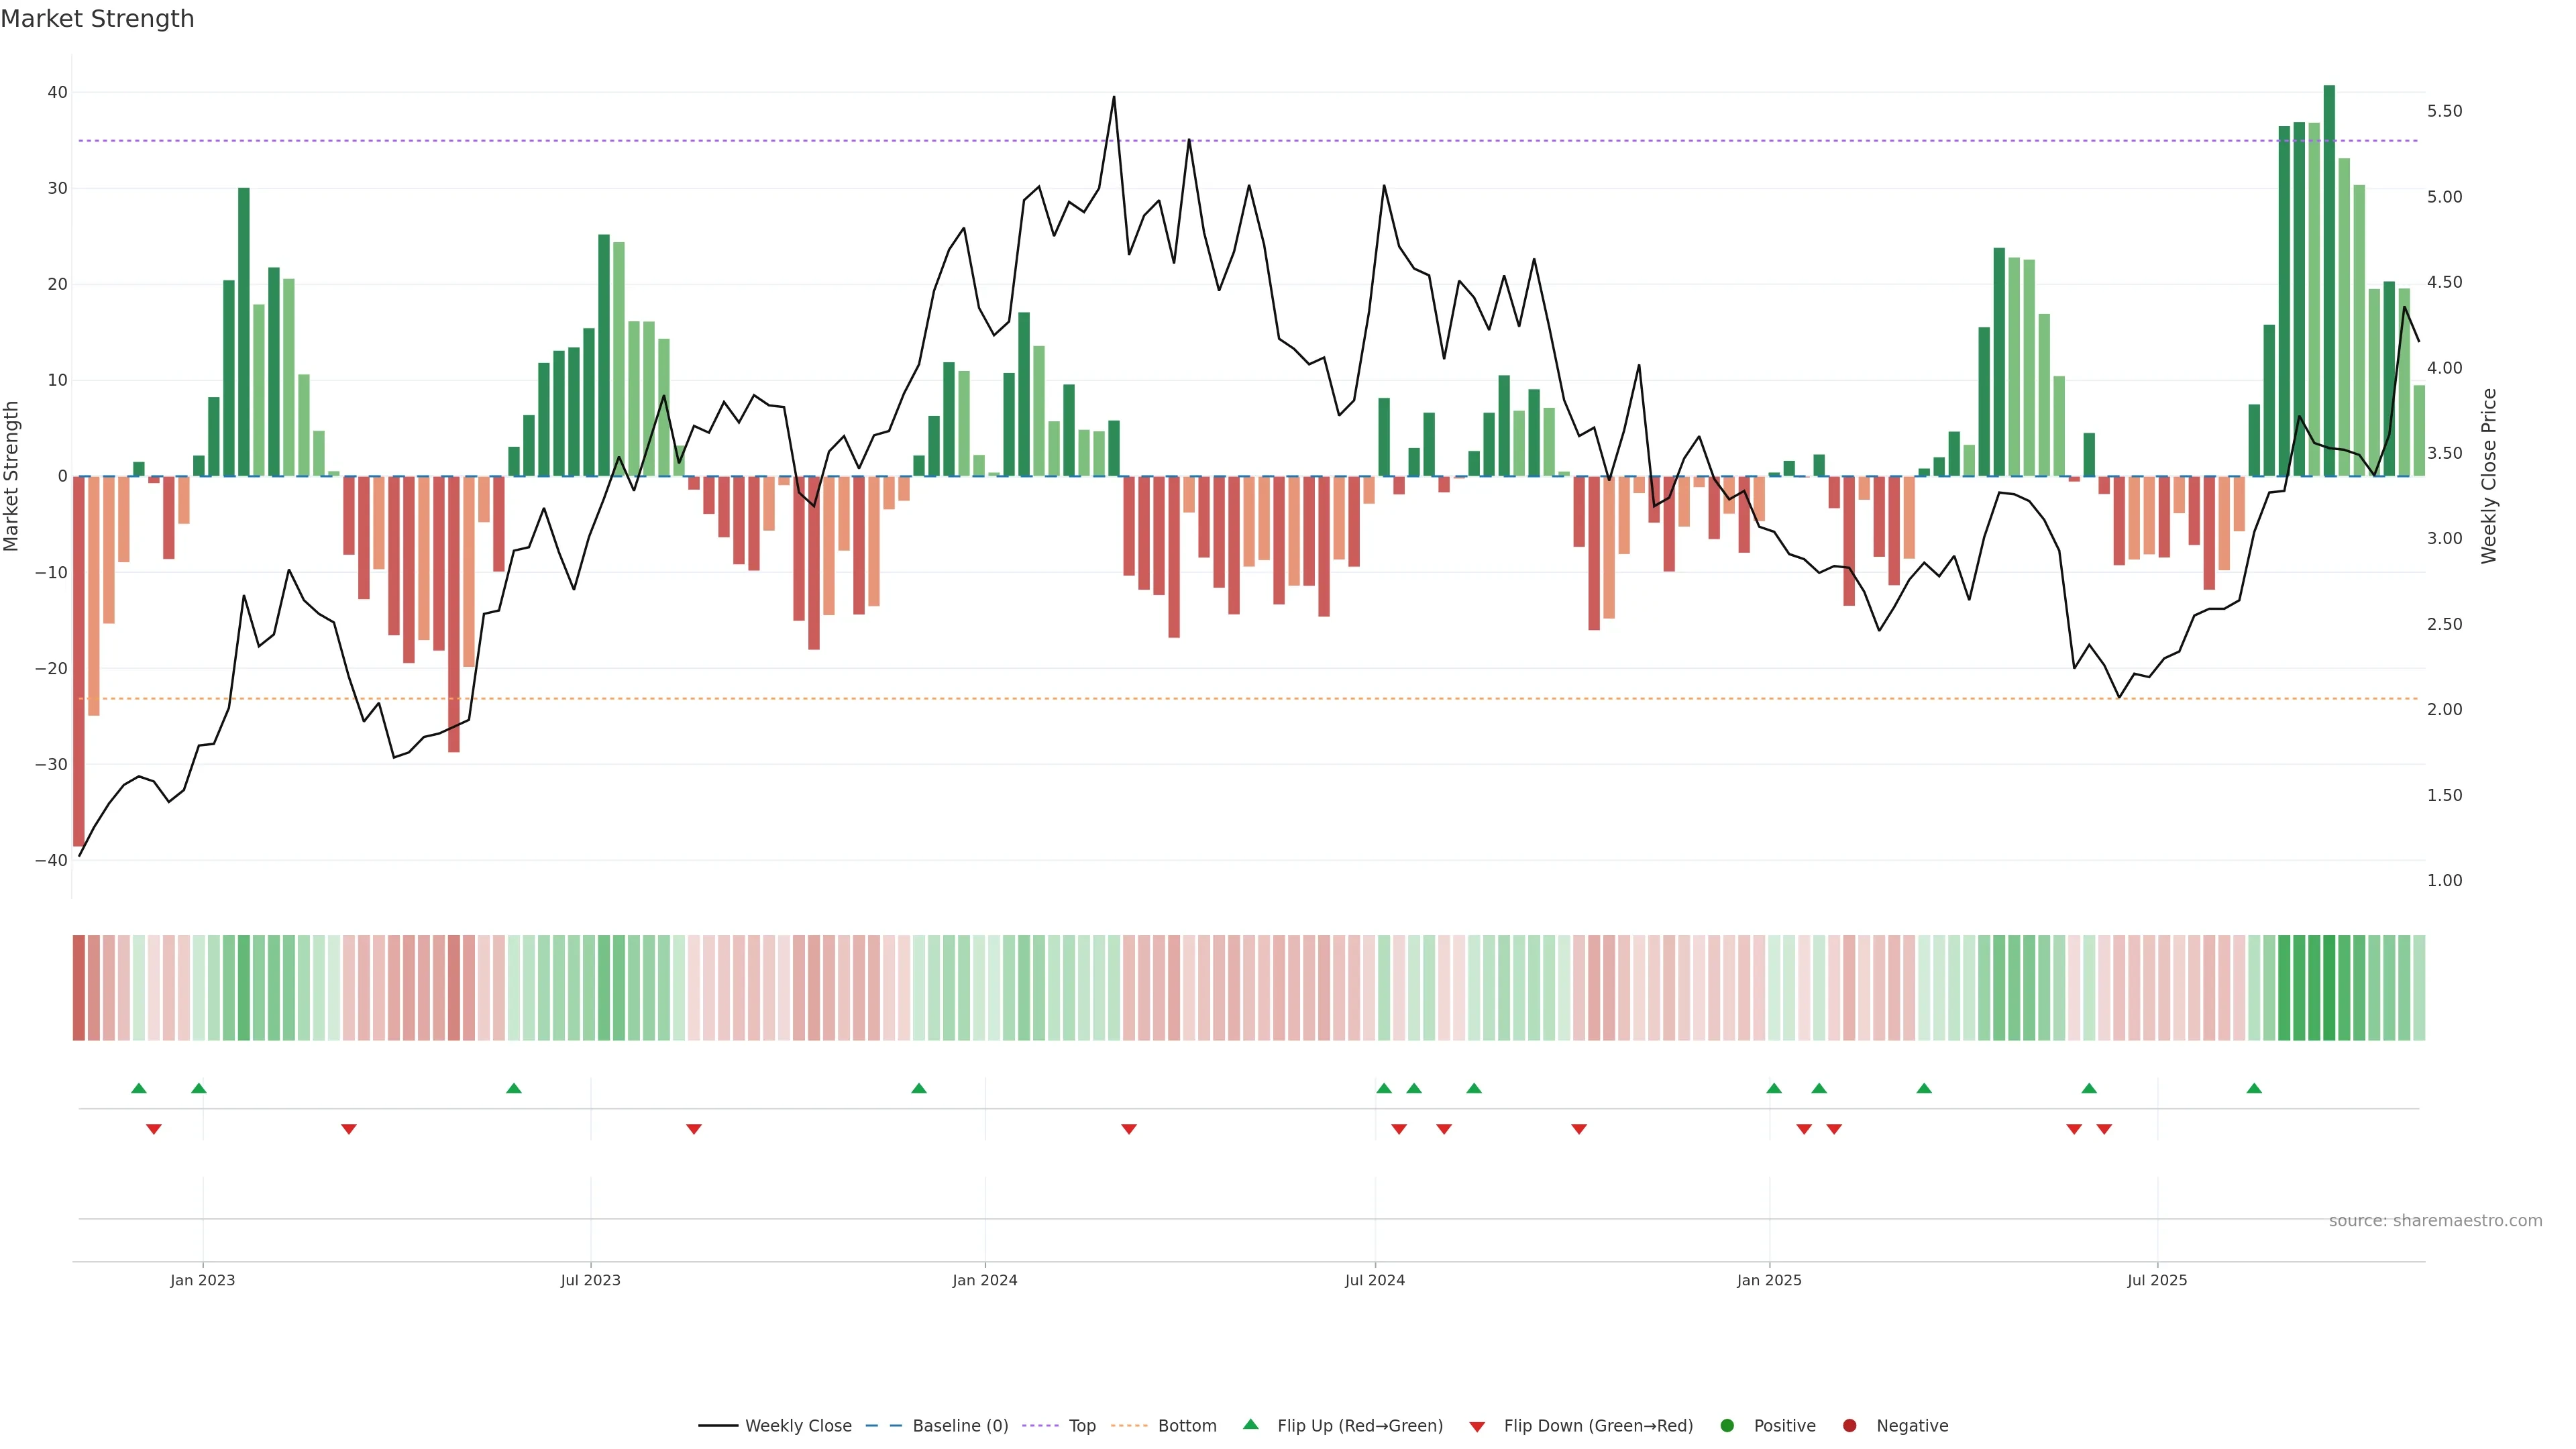Click green flip-up marker just before Jan 2024

[x=919, y=1088]
